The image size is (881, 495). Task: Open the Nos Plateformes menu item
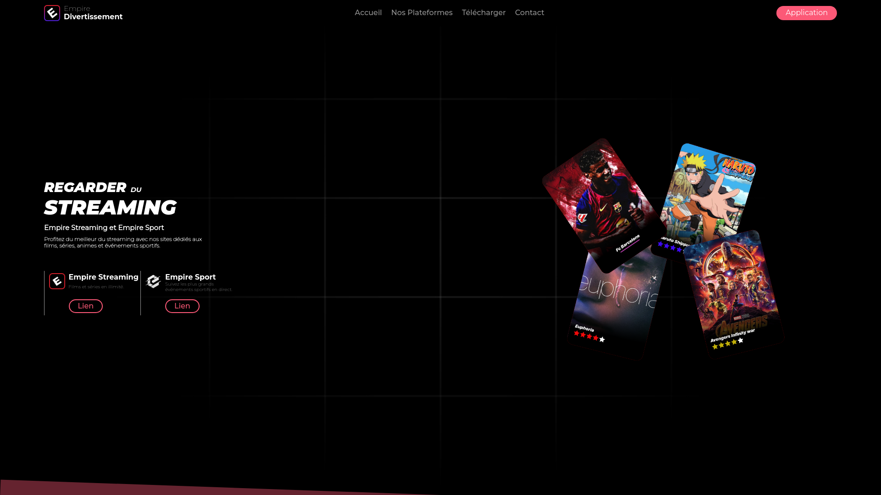[422, 13]
